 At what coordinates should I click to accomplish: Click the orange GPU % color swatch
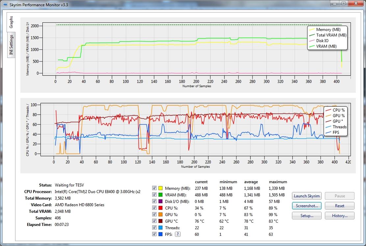tap(161, 214)
